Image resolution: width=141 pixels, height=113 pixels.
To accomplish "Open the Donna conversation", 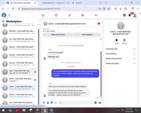I will 19,96.
